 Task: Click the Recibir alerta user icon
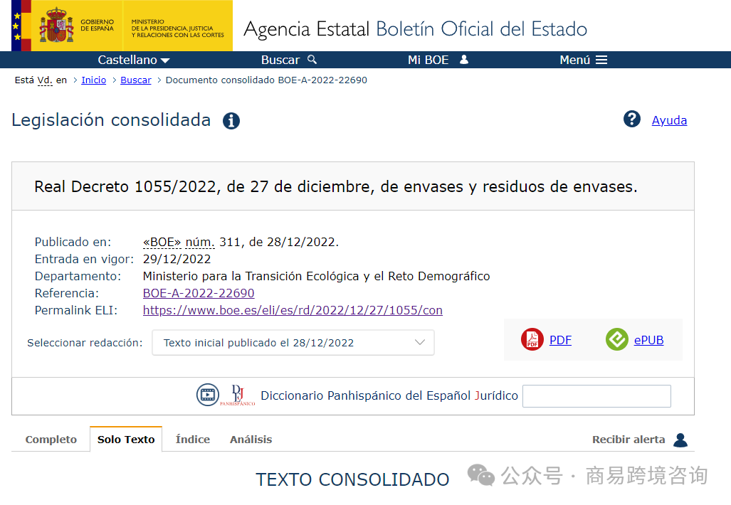coord(680,440)
